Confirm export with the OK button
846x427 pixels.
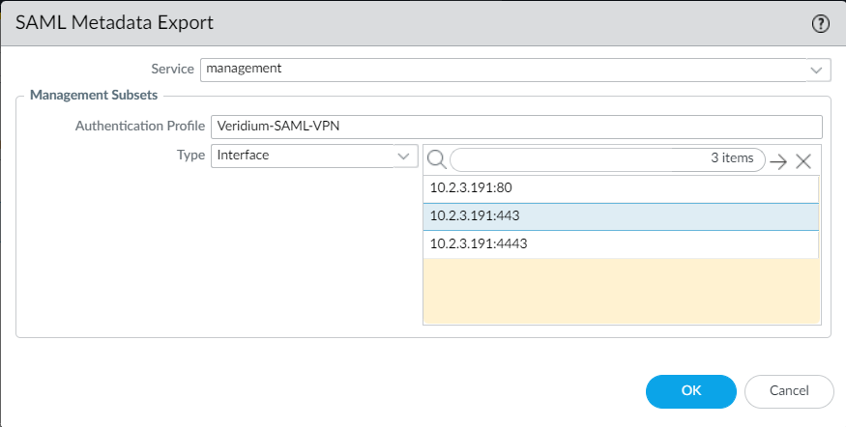pyautogui.click(x=690, y=390)
